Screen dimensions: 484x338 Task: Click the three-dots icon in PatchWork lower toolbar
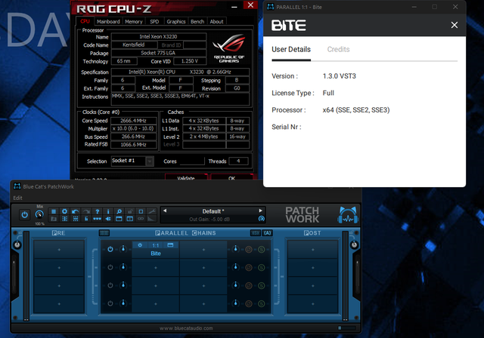point(98,219)
